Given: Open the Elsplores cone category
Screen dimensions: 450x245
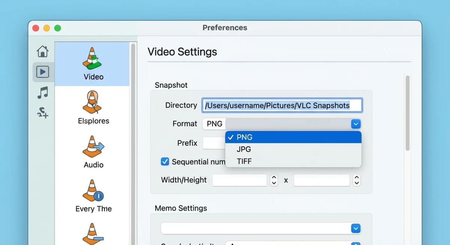Looking at the screenshot, I should pyautogui.click(x=93, y=108).
